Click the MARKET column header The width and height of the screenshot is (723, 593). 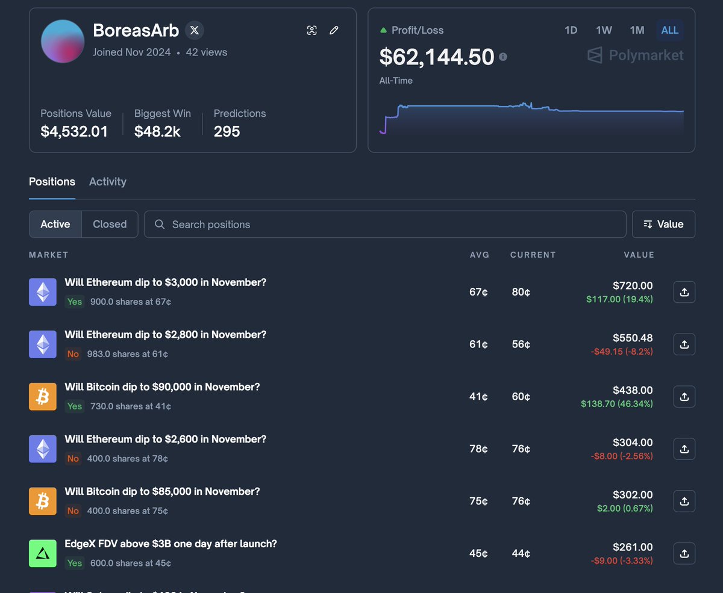48,255
